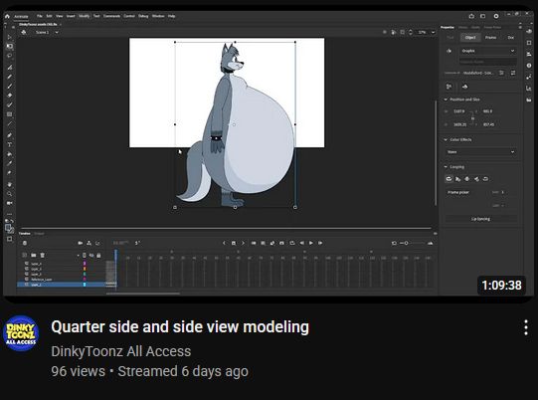Switch to the Doc properties tab
Image resolution: width=538 pixels, height=400 pixels.
click(510, 38)
